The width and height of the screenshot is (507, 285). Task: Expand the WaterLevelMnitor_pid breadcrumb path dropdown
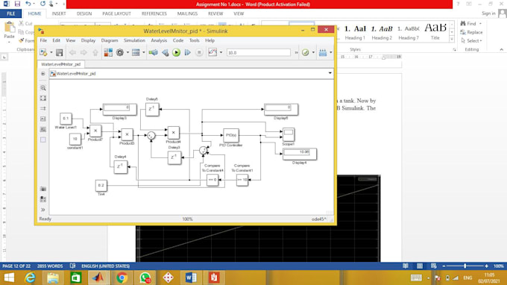coord(330,73)
